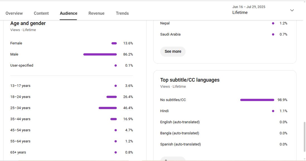306x161 pixels.
Task: Click the Top subtitle/CC languages heading
Action: click(190, 80)
